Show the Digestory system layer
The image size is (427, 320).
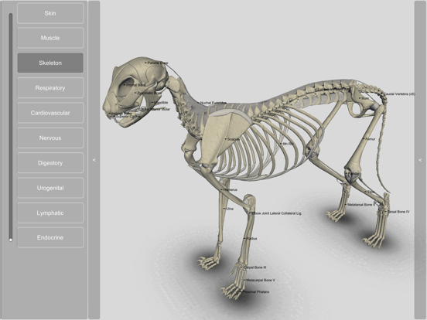point(50,163)
